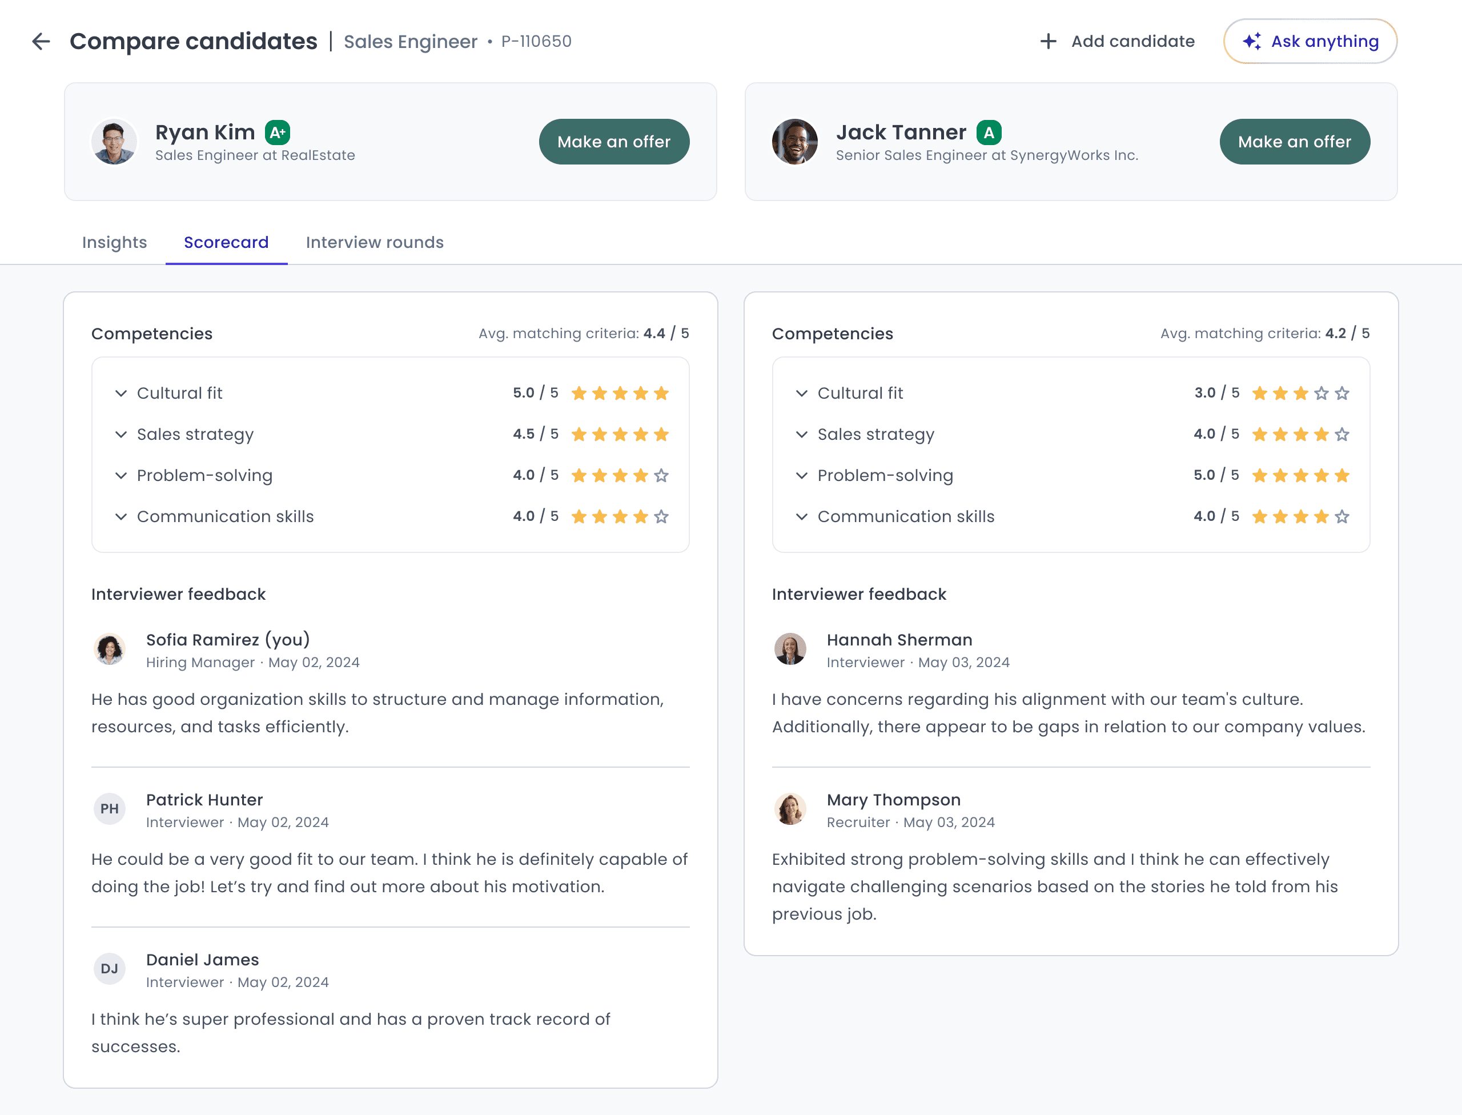The image size is (1462, 1115).
Task: Expand Jack Tanner's Problem-solving competency
Action: (x=802, y=475)
